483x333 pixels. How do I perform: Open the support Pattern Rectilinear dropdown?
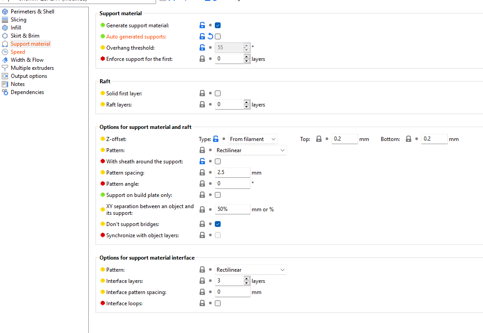(x=250, y=150)
